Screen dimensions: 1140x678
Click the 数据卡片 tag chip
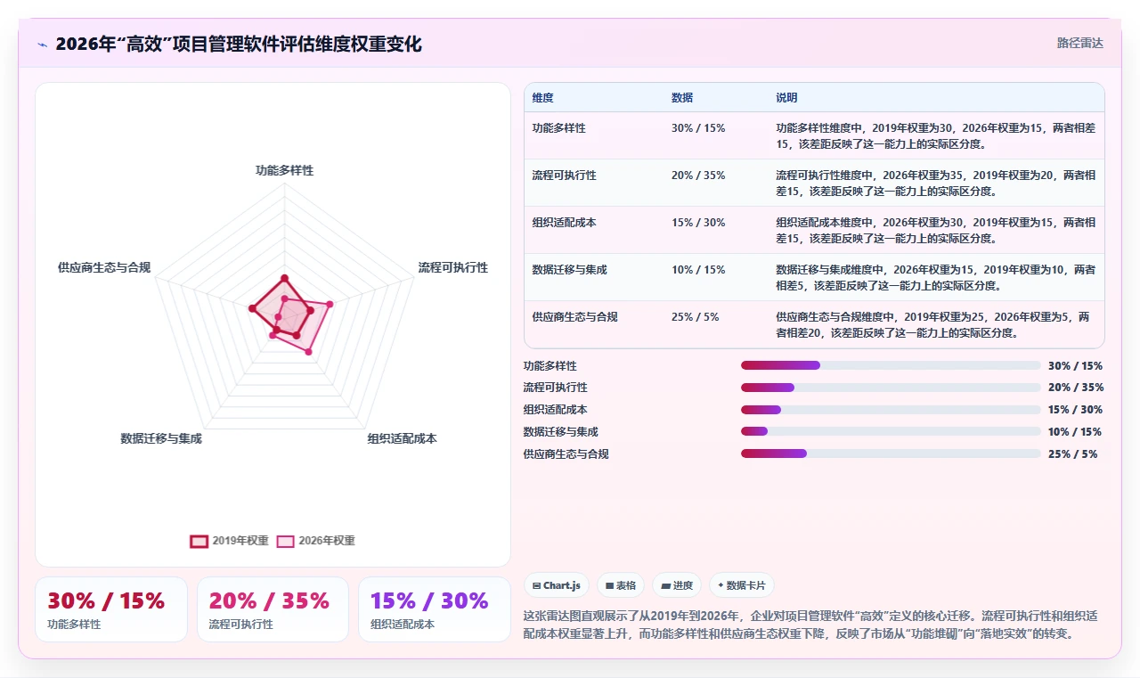[x=741, y=585]
